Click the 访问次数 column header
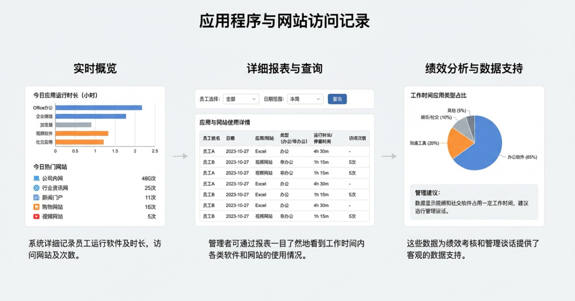This screenshot has width=575, height=301. (357, 138)
